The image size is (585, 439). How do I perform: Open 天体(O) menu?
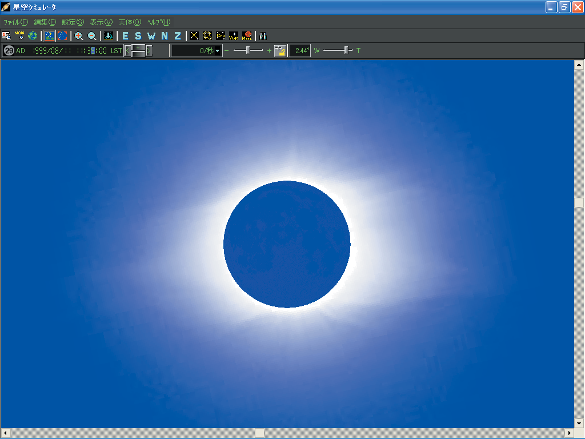(x=130, y=22)
